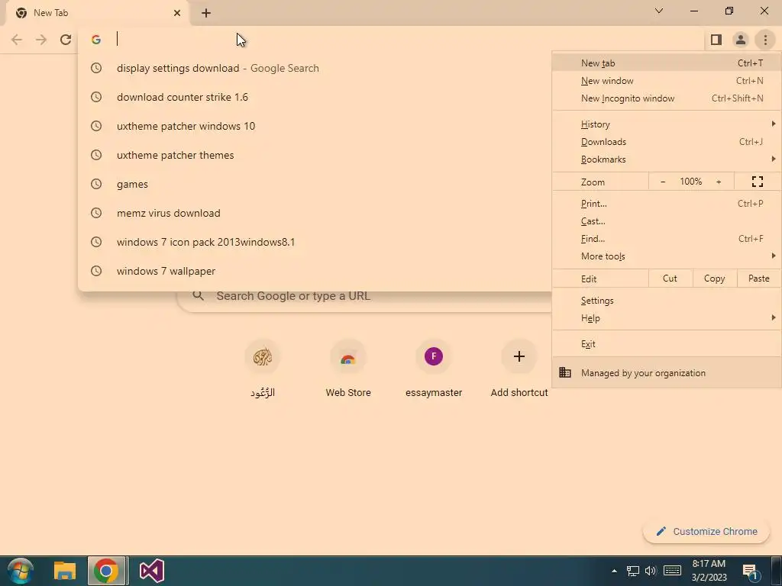Expand the Help submenu
Screen dimensions: 782x586
tap(666, 318)
